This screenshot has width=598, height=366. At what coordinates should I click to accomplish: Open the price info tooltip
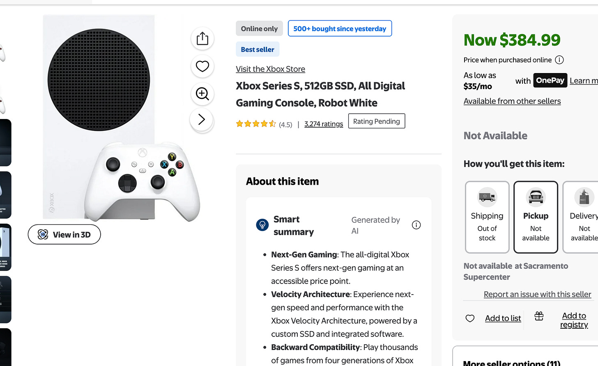[559, 60]
